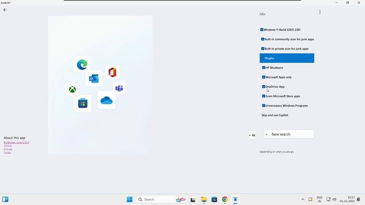Image resolution: width=365 pixels, height=205 pixels.
Task: Click the Microsoft Store icon in the illustration
Action: tap(83, 103)
